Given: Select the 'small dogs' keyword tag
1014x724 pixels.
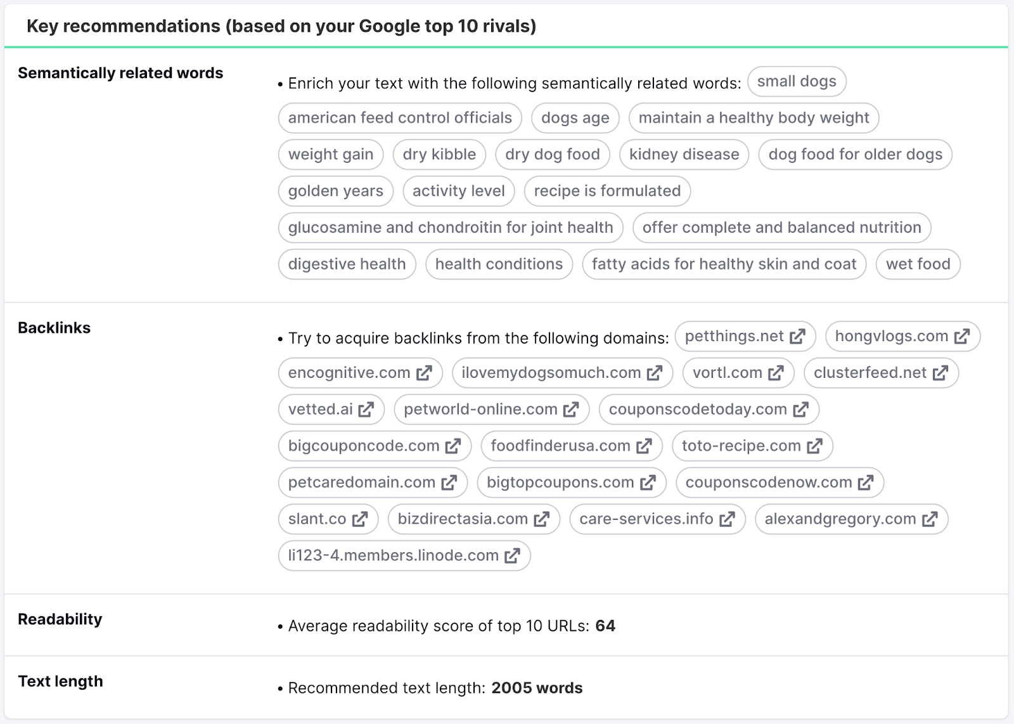Looking at the screenshot, I should click(x=797, y=82).
